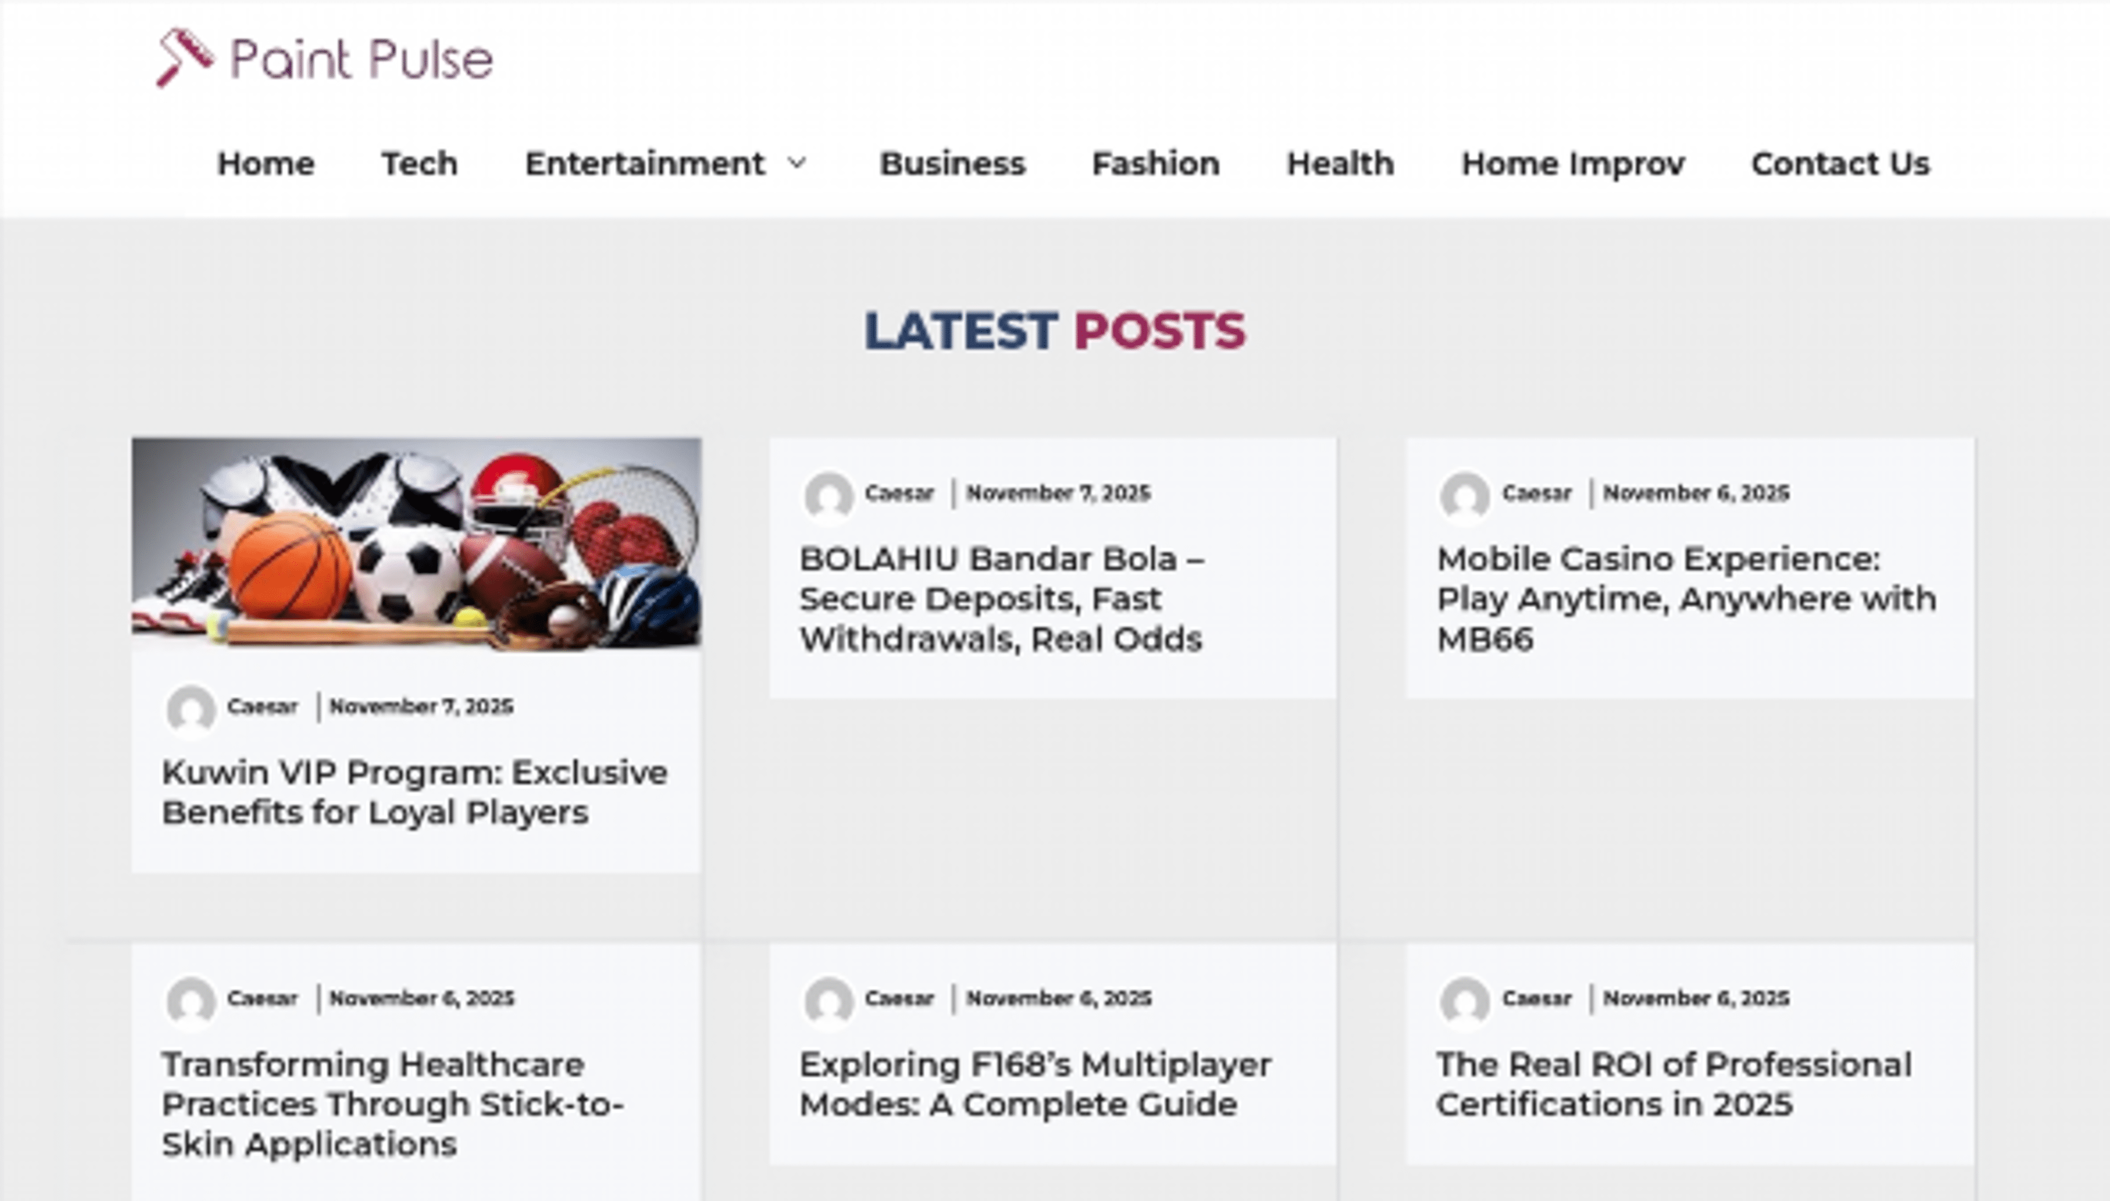Open the Tech menu item

[x=419, y=163]
